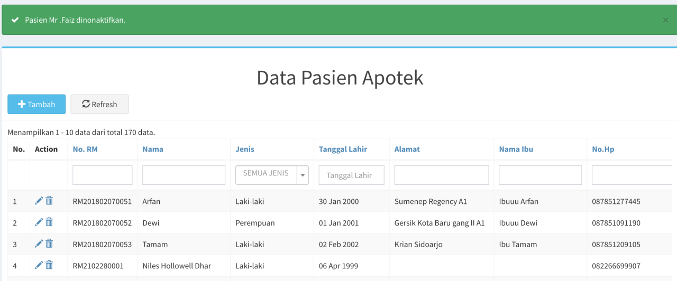
Task: Select record number RM2102280001
Action: 98,266
